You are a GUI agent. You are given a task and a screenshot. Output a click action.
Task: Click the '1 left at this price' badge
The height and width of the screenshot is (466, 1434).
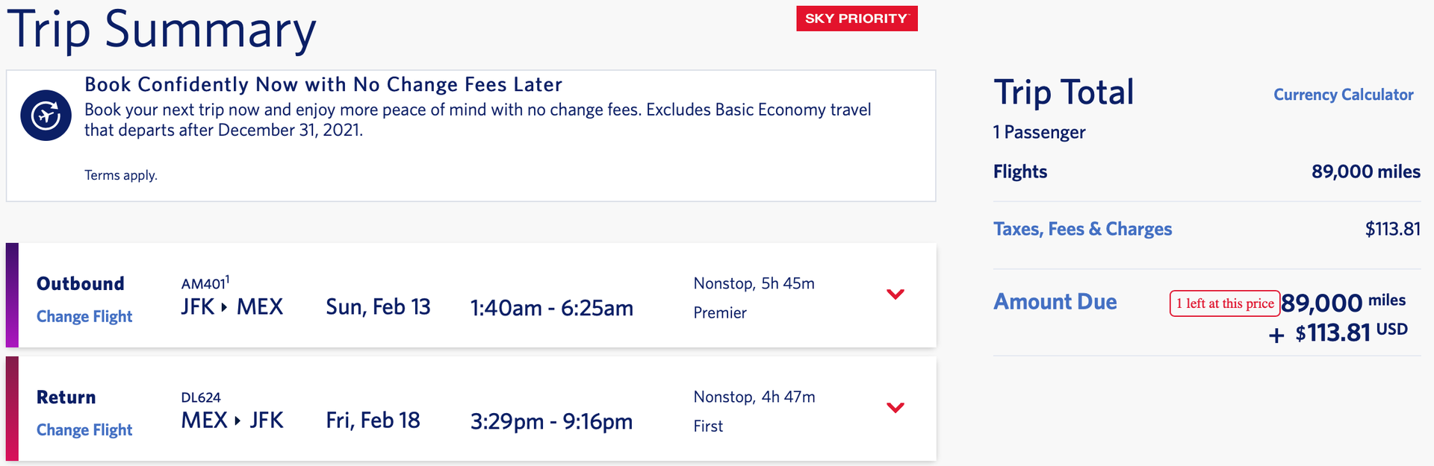1224,303
